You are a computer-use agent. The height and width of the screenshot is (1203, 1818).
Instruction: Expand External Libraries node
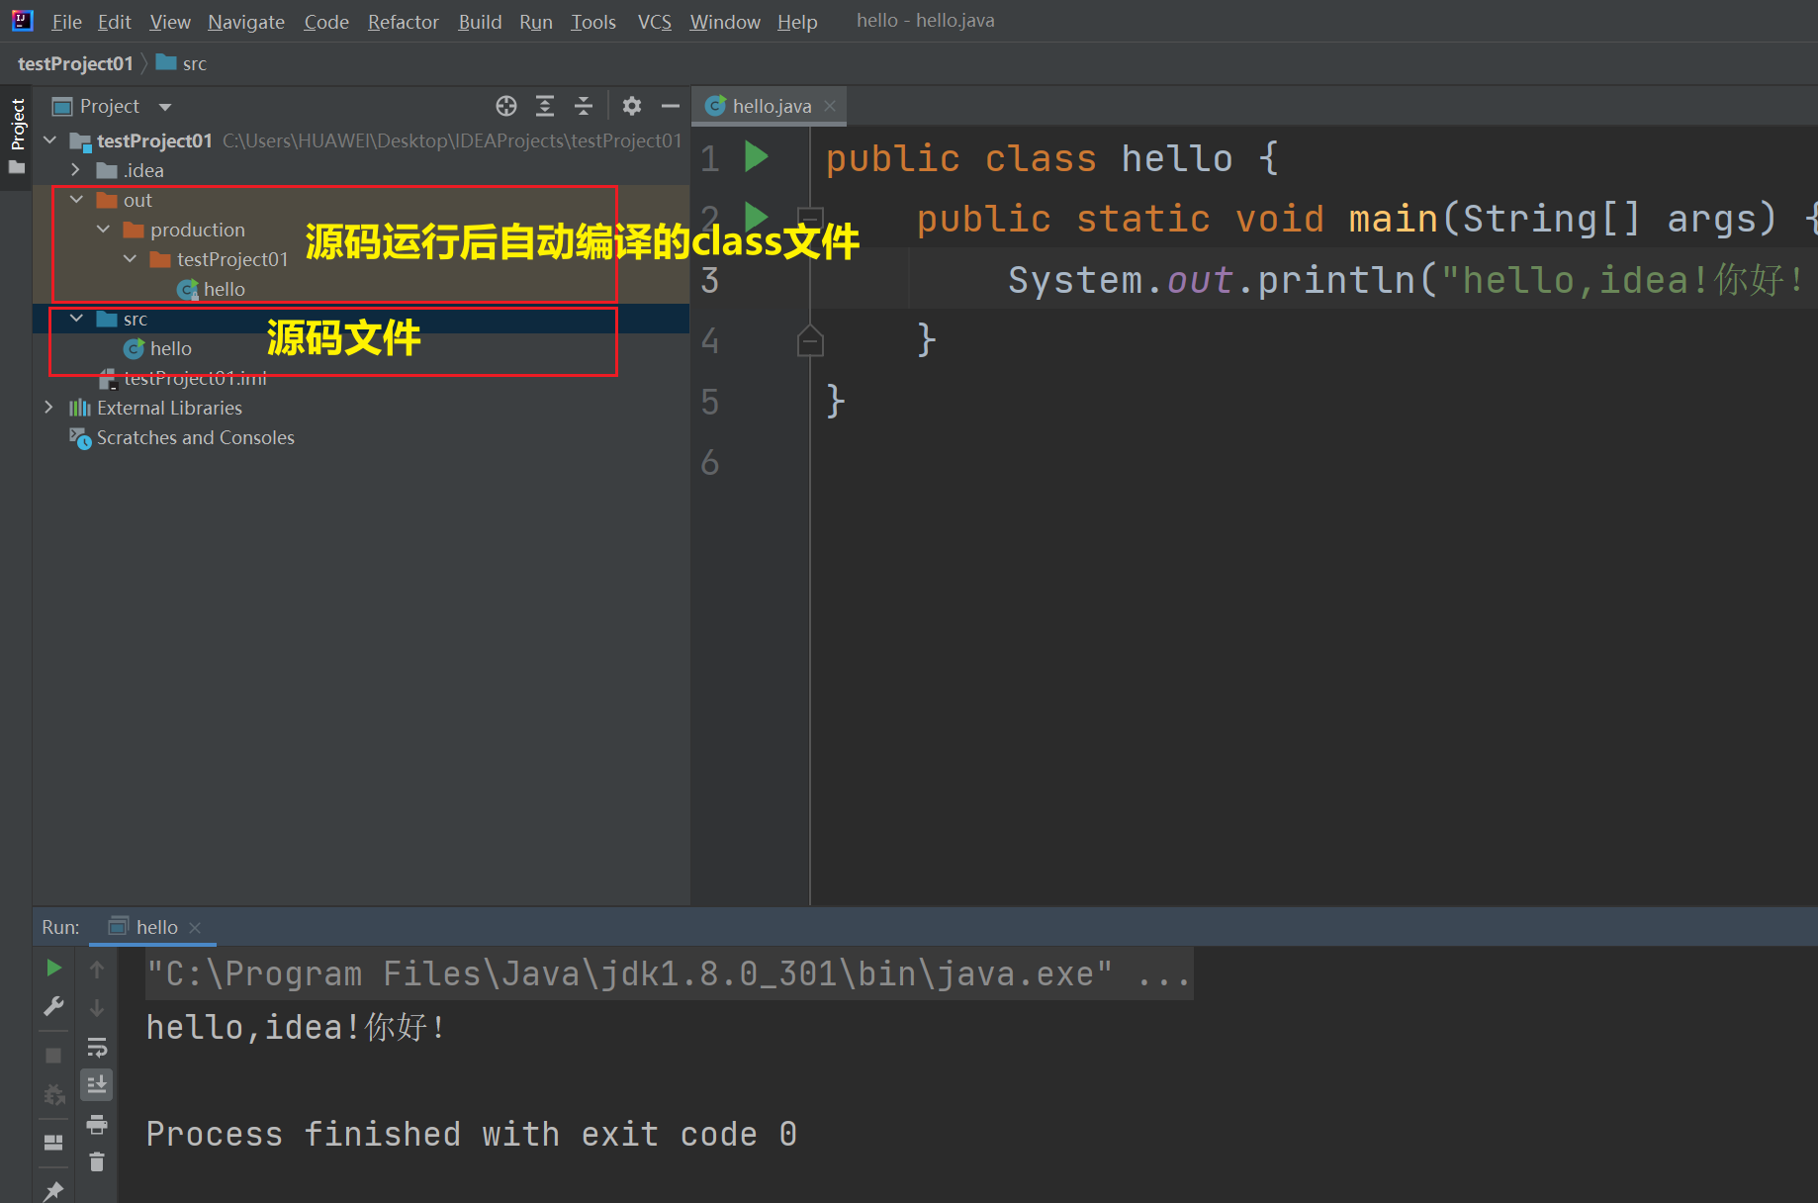pyautogui.click(x=49, y=408)
